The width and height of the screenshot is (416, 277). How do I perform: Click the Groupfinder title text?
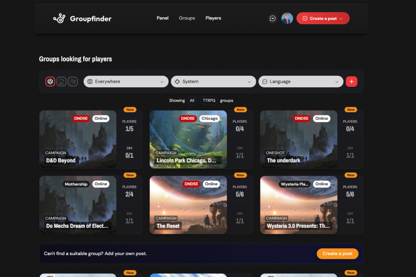[x=91, y=19]
